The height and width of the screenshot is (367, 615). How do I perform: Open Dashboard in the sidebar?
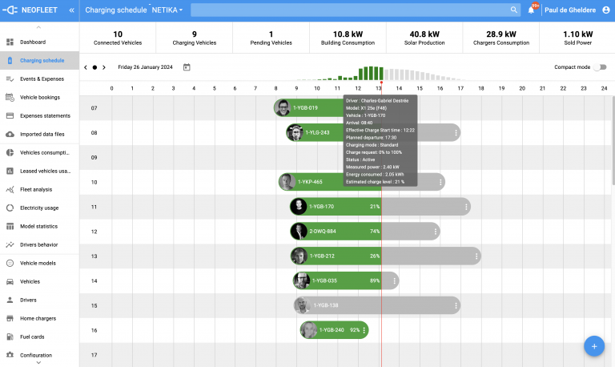[x=33, y=42]
